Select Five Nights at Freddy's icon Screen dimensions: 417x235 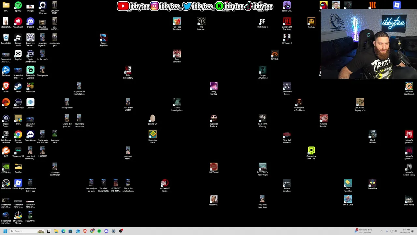[x=299, y=104]
